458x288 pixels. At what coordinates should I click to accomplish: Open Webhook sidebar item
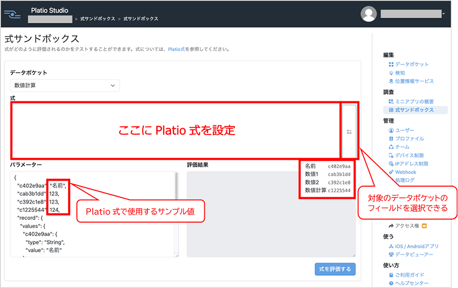click(403, 172)
